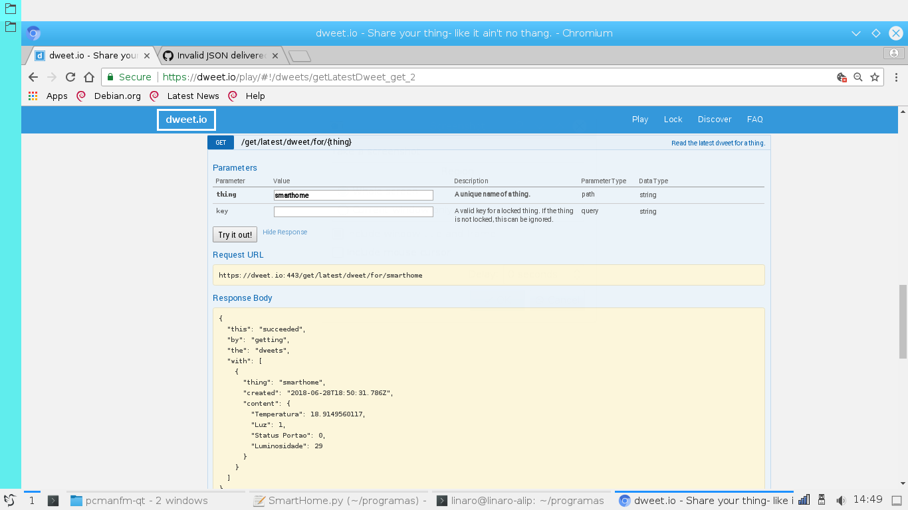The width and height of the screenshot is (908, 510).
Task: Click the title bar down-chevron window button
Action: tap(857, 33)
